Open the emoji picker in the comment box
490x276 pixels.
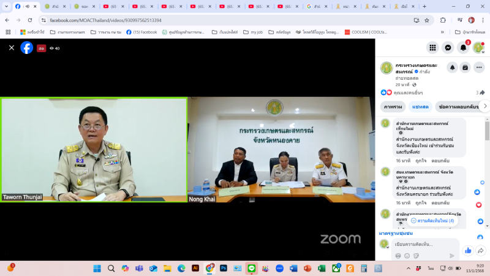pos(407,256)
